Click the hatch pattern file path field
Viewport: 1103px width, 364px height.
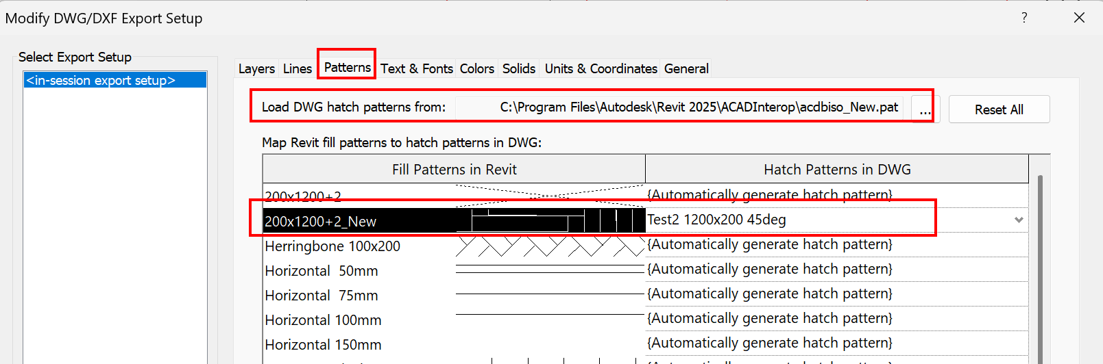679,107
